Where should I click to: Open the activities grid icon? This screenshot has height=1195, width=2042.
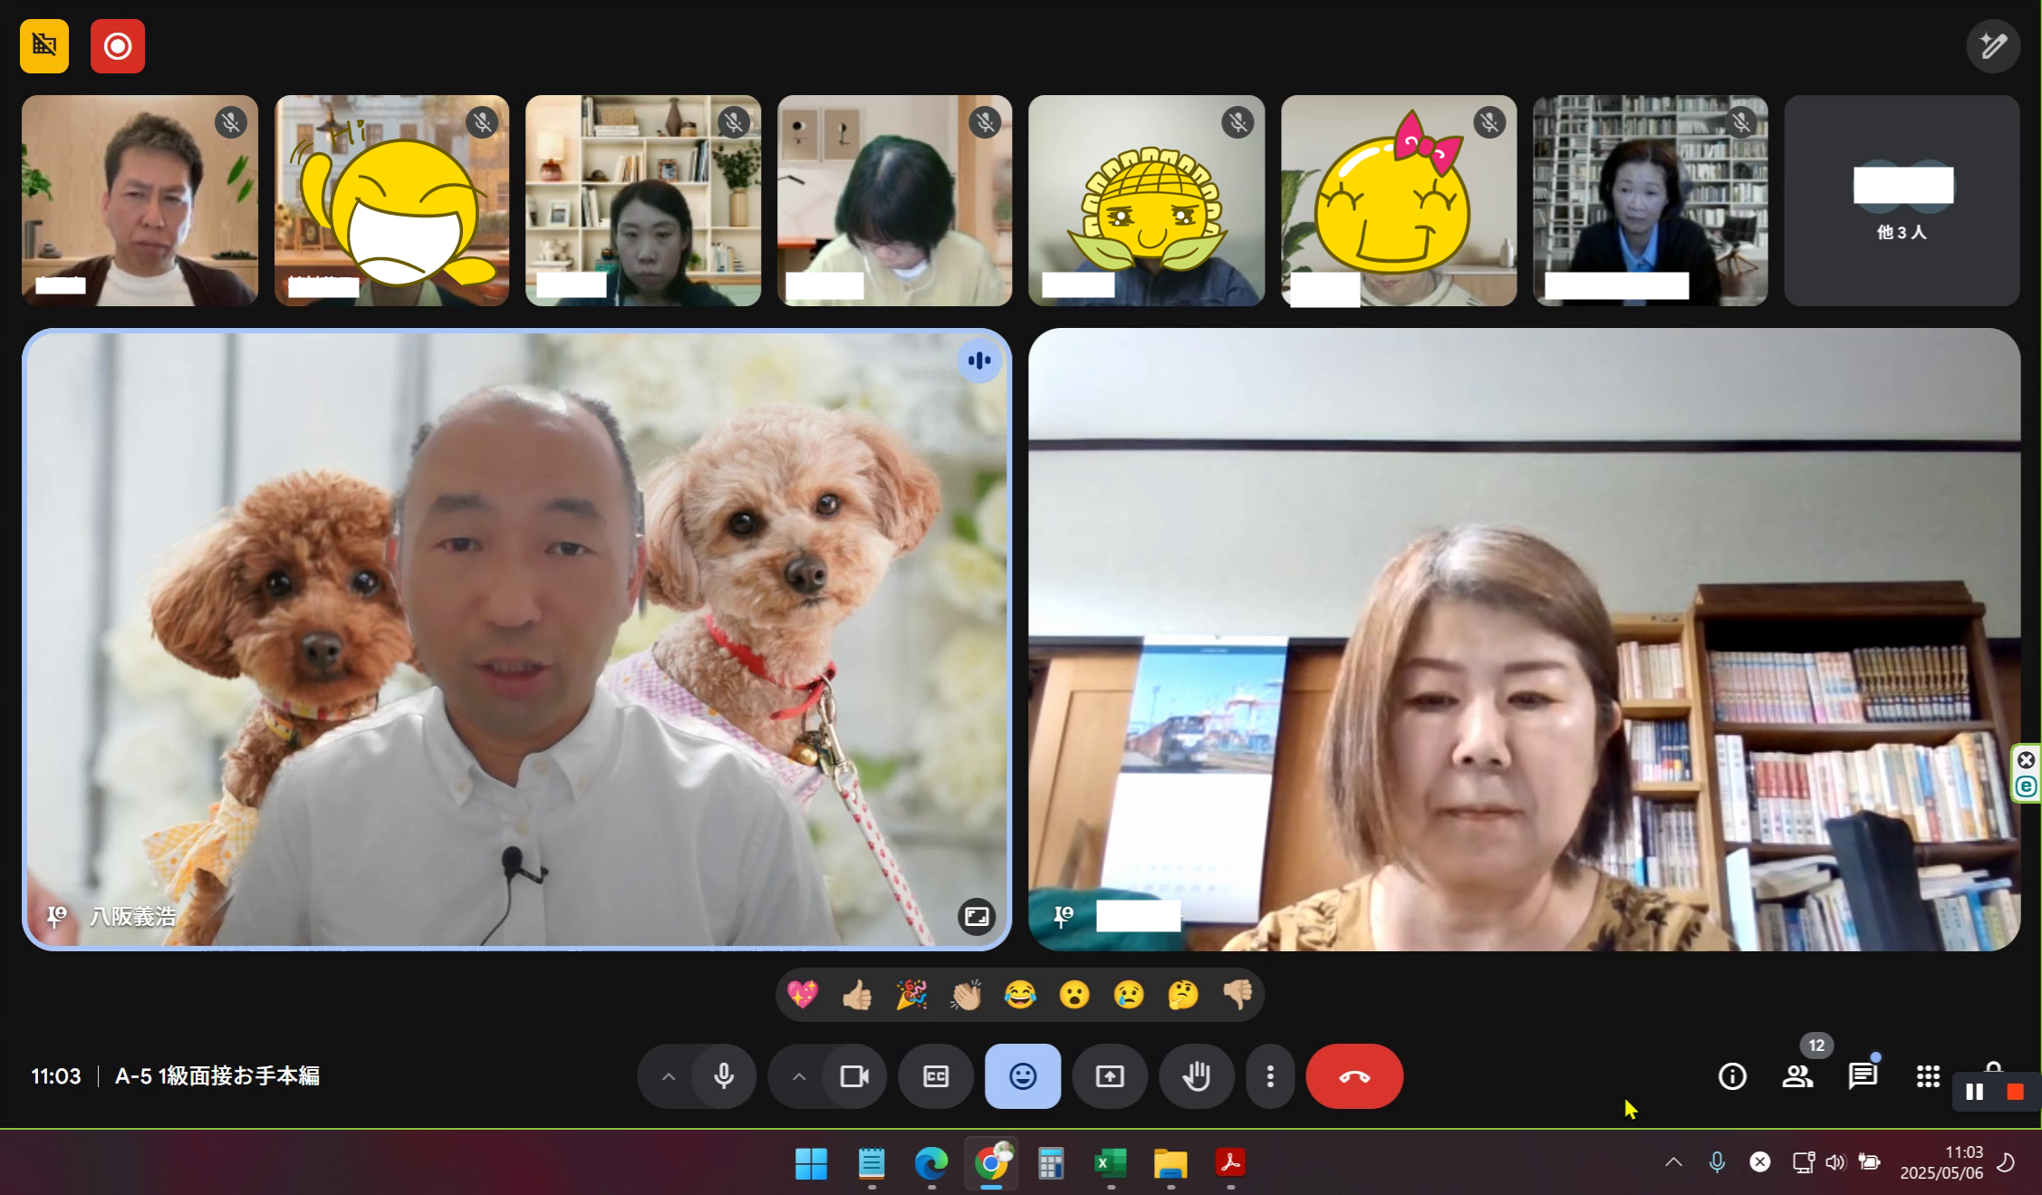(1928, 1076)
